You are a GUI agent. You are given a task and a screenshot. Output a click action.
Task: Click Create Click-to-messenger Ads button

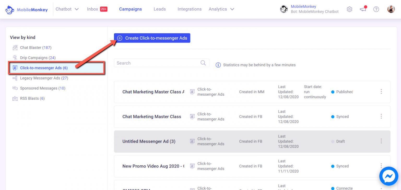[x=152, y=38]
